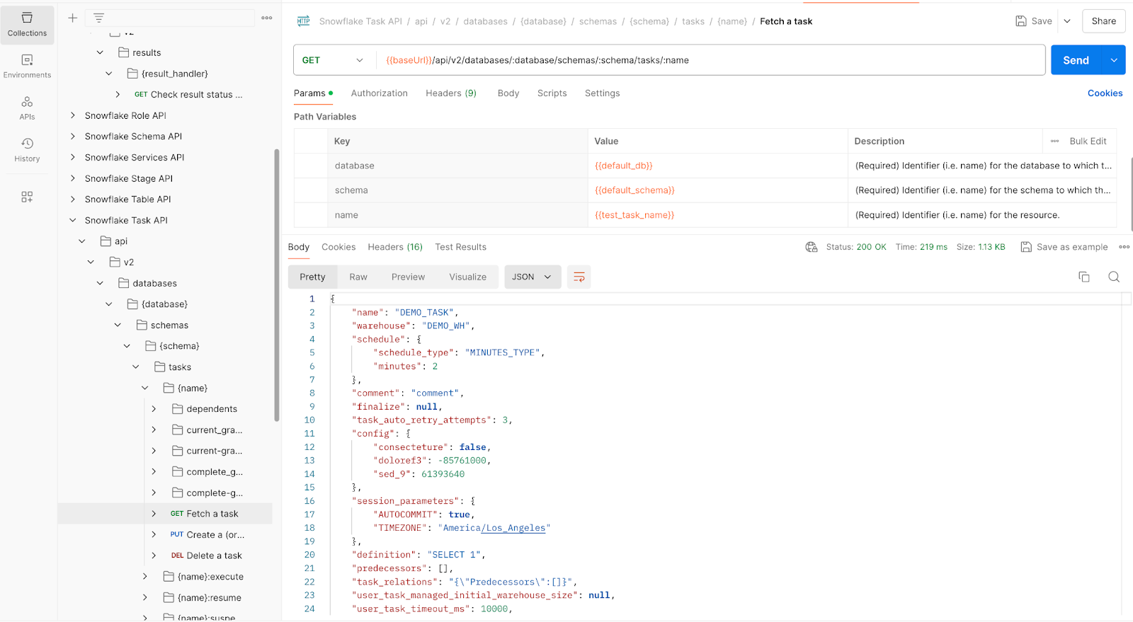This screenshot has height=622, width=1133.
Task: Click the request URL input field
Action: coord(708,60)
